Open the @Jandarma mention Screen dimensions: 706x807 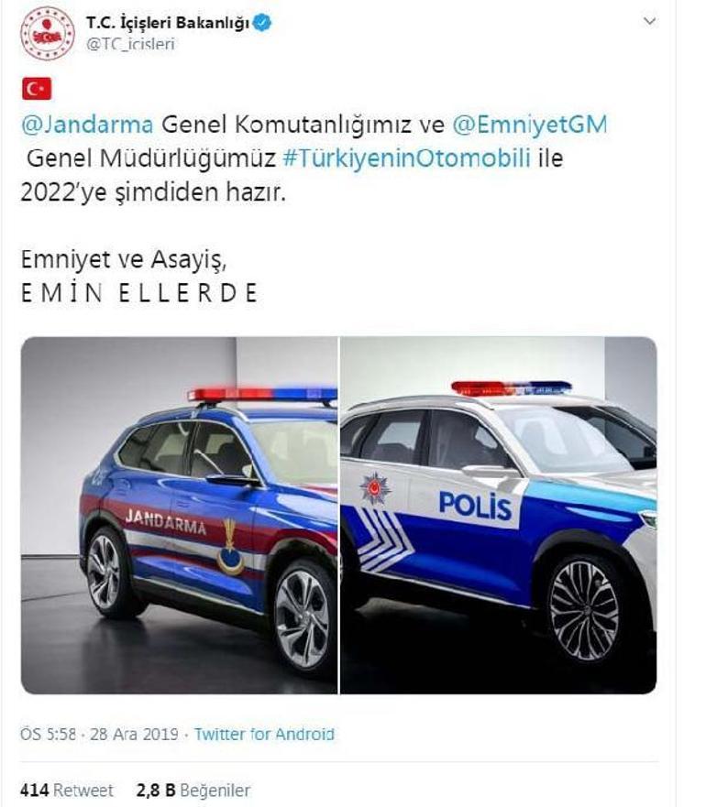click(x=87, y=125)
